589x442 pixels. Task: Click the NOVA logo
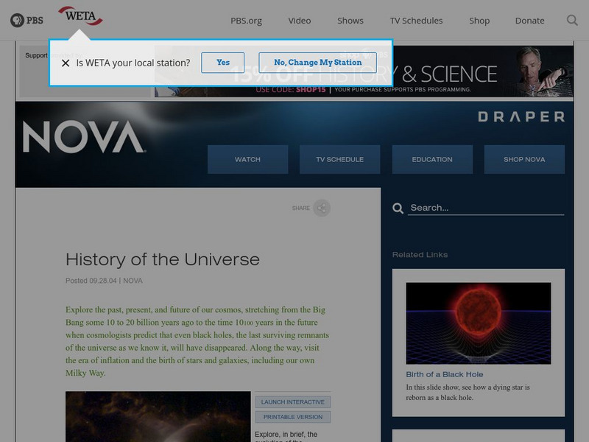pyautogui.click(x=84, y=137)
